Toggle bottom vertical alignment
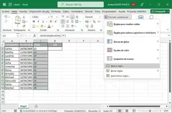172x113 pixels. tap(72, 17)
